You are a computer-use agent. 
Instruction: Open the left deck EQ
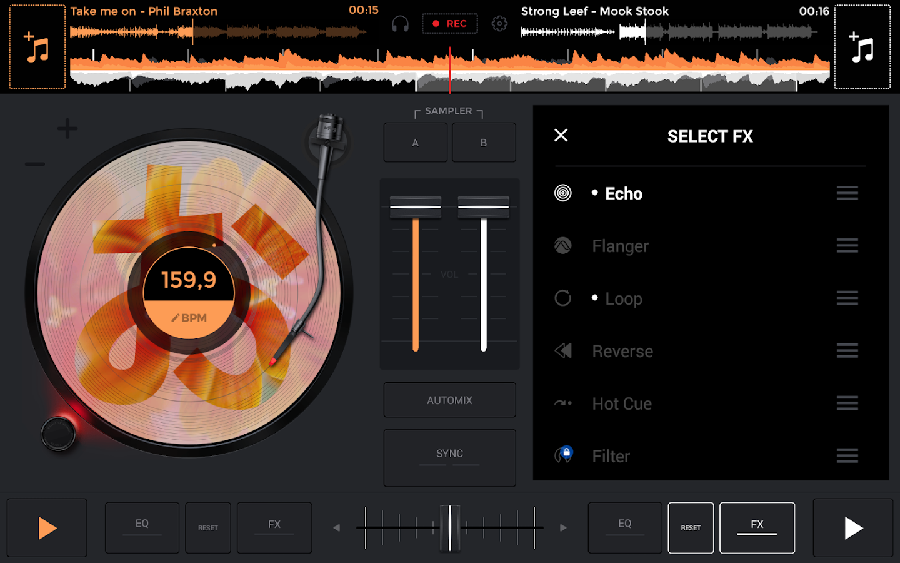(x=142, y=528)
